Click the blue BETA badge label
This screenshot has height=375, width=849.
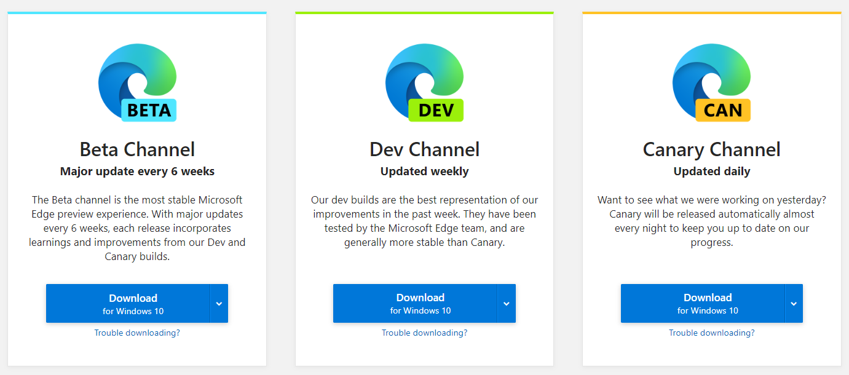(x=149, y=110)
